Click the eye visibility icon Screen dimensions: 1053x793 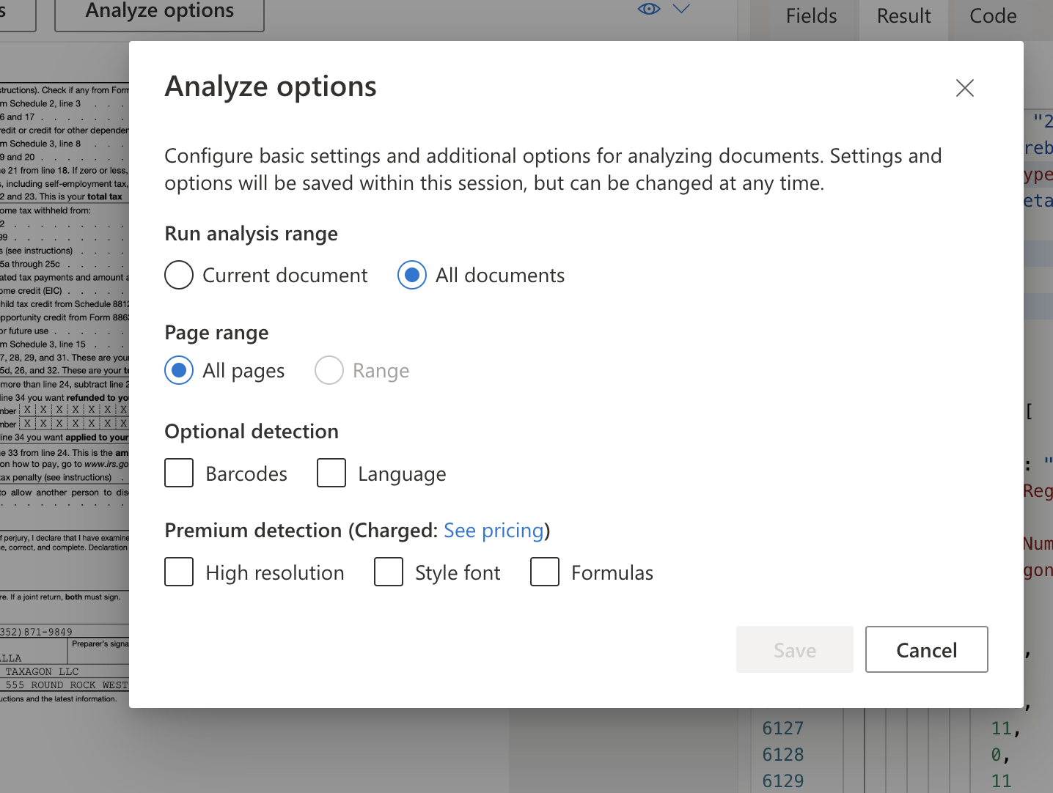pyautogui.click(x=649, y=9)
